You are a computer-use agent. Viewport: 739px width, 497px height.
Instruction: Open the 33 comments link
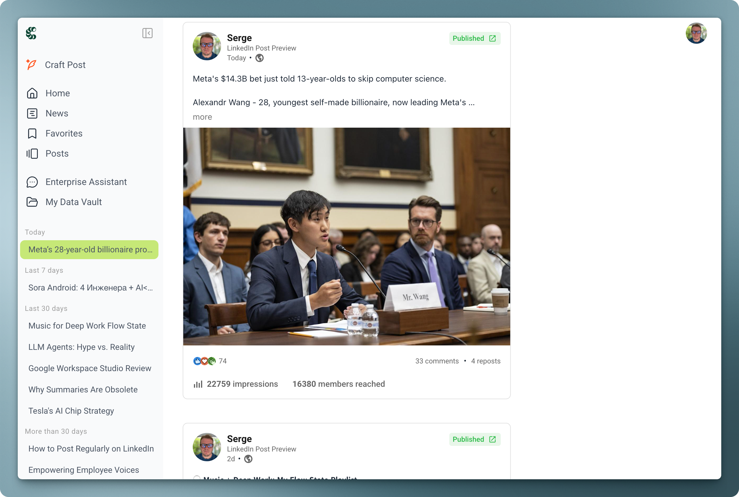point(437,361)
